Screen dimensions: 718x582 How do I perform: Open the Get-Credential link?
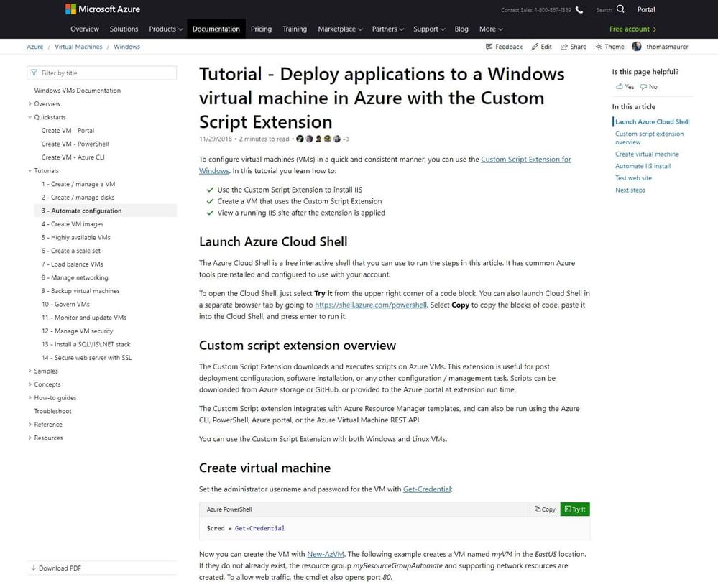(427, 489)
